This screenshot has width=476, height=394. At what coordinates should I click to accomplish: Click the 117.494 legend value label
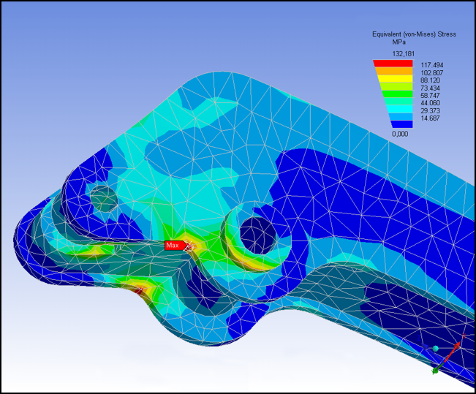432,65
